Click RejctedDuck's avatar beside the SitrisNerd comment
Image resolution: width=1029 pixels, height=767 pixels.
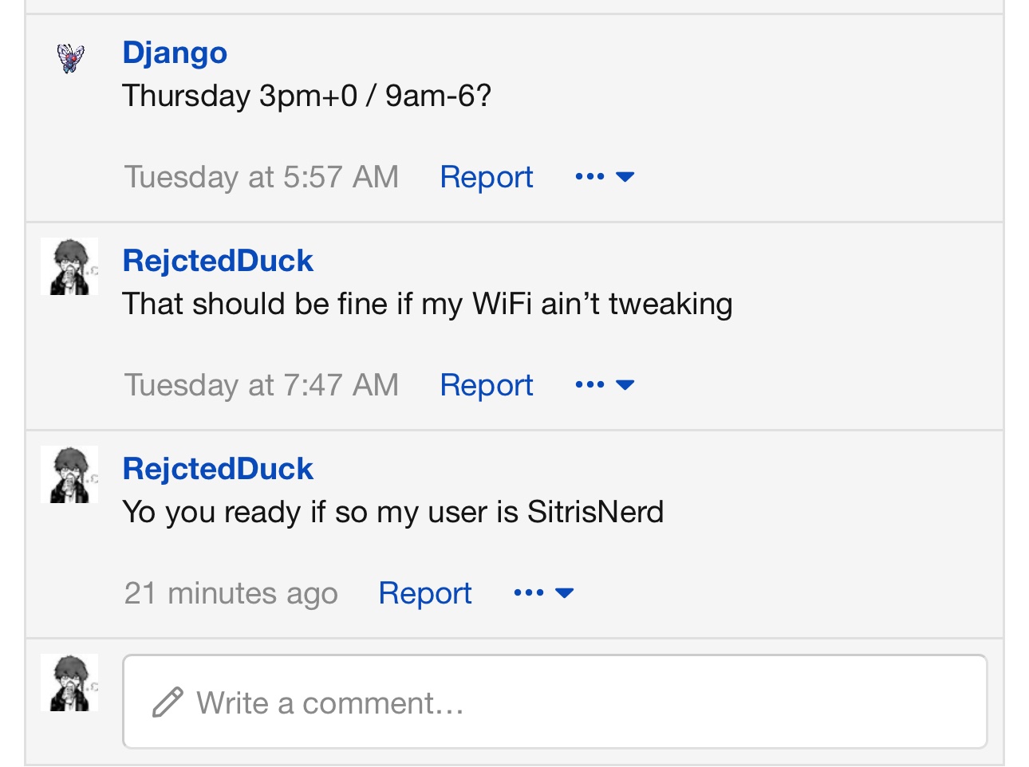tap(69, 475)
